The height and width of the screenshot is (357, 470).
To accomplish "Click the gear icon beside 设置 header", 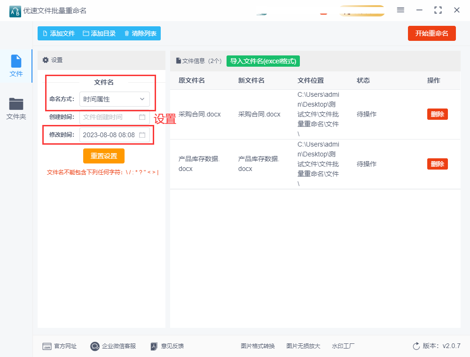I will tap(46, 60).
